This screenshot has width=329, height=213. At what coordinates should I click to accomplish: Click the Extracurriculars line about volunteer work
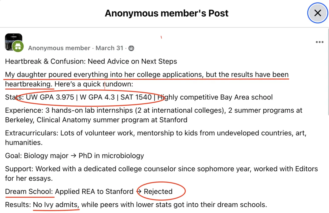click(x=156, y=134)
